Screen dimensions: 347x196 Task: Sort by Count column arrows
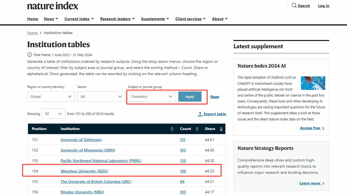[x=197, y=129]
